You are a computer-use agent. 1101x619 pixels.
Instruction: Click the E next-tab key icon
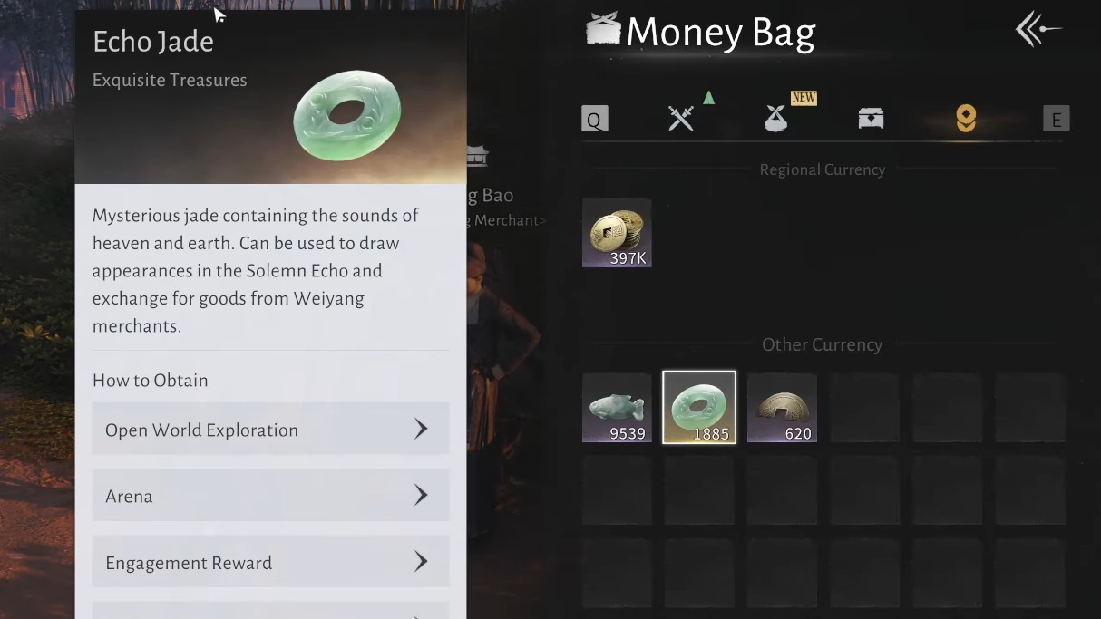click(x=1056, y=119)
